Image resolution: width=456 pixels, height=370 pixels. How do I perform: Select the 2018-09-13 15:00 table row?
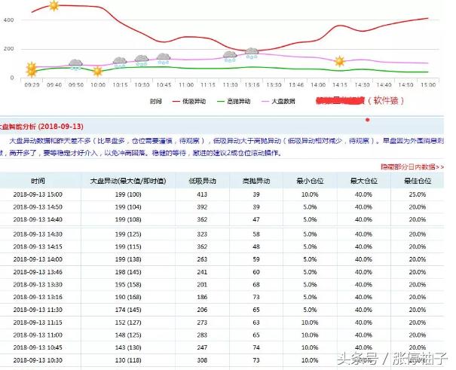[38, 194]
